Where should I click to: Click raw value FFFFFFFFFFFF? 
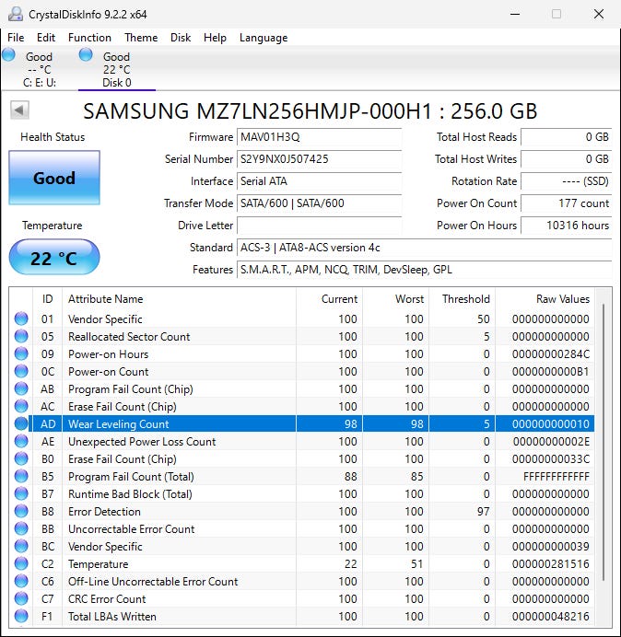point(556,476)
